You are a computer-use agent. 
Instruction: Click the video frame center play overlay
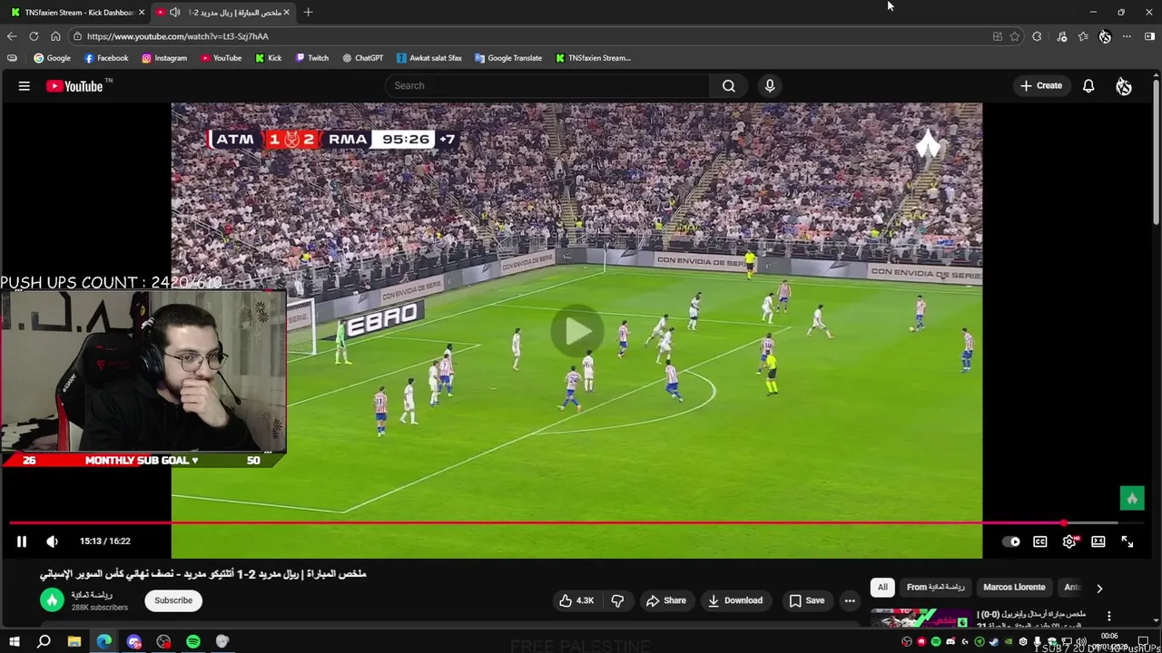pos(577,331)
